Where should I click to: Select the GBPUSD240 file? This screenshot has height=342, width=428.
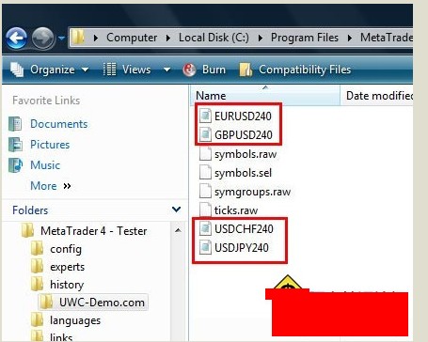244,135
